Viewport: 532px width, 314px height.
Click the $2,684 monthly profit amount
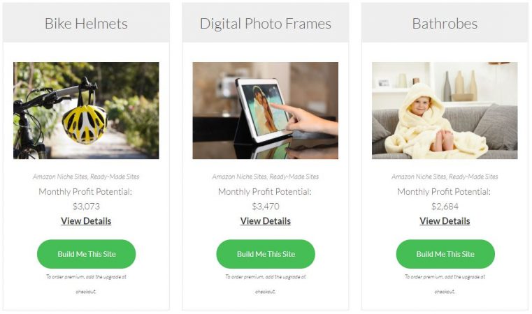click(445, 207)
